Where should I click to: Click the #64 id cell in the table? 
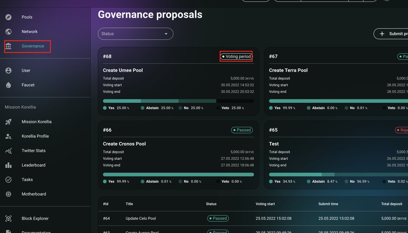coord(106,218)
